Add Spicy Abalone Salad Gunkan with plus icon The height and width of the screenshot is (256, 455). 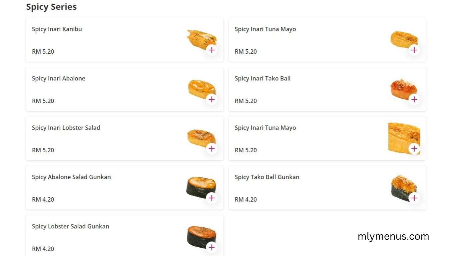(x=212, y=198)
